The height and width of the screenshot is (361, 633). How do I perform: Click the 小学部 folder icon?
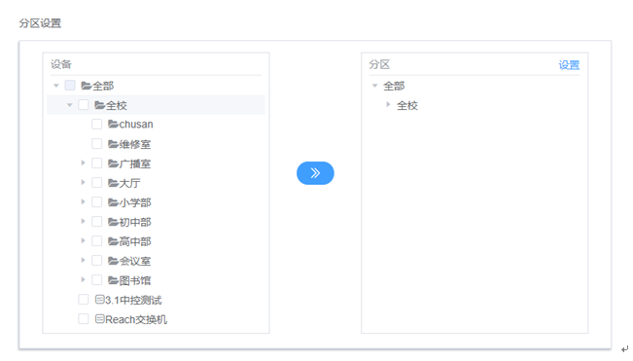113,202
